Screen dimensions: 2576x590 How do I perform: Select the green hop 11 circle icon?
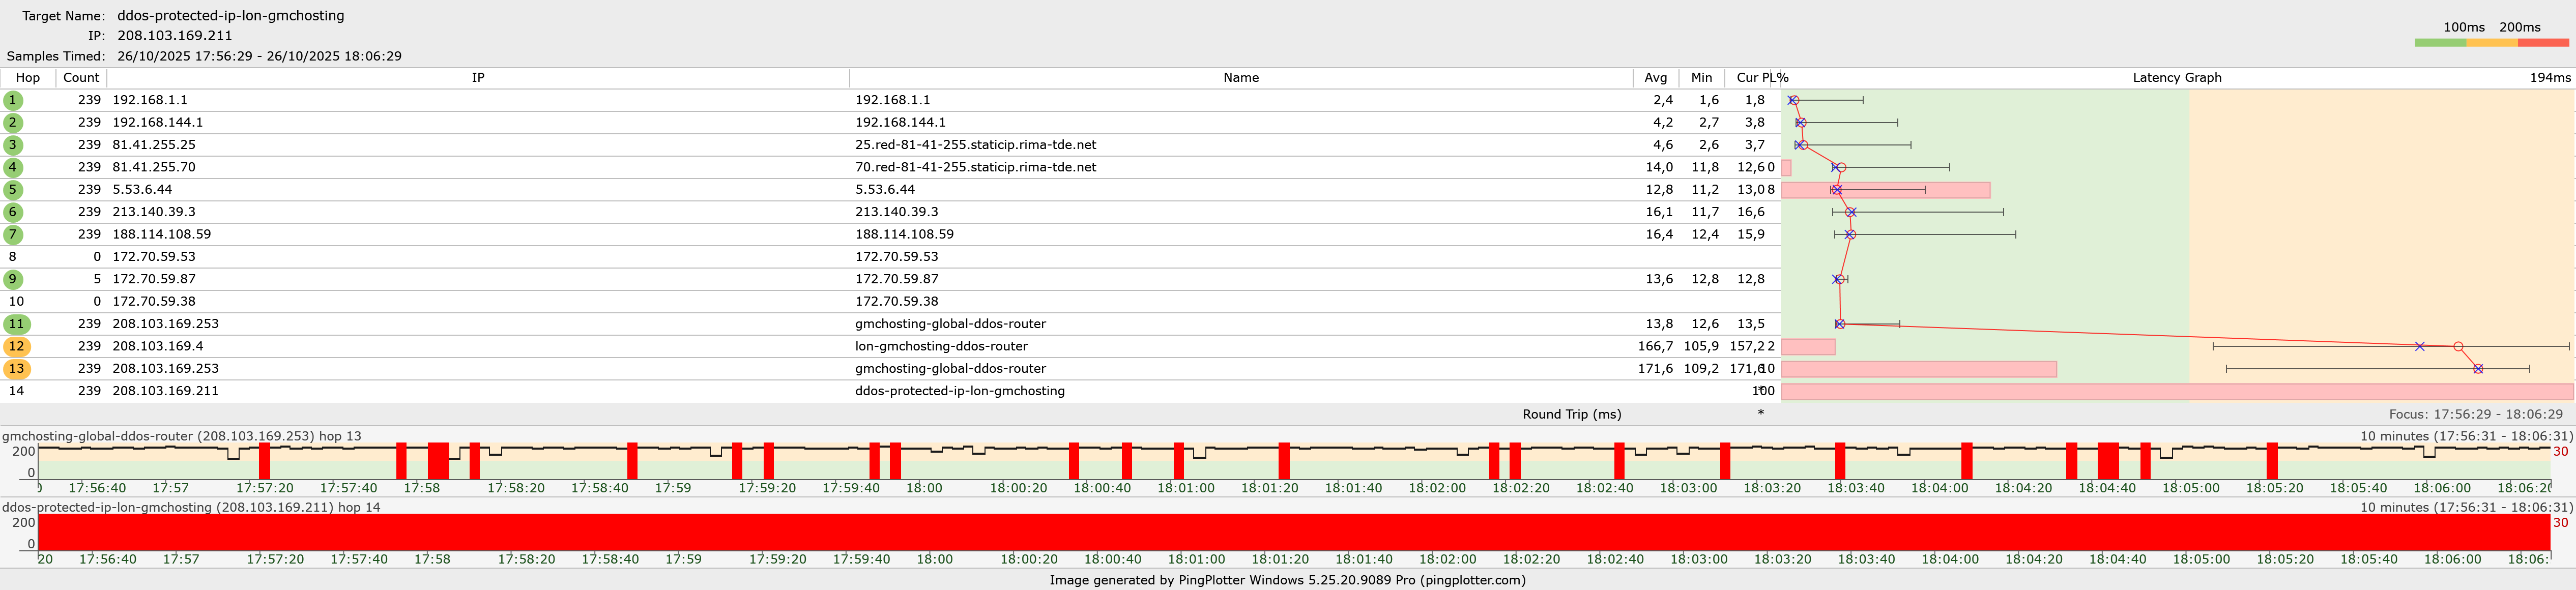[x=16, y=324]
